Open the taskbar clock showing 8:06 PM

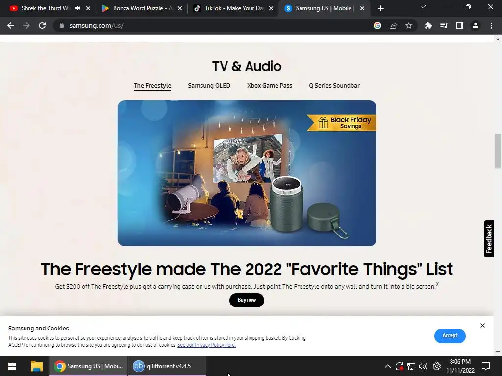tap(460, 366)
